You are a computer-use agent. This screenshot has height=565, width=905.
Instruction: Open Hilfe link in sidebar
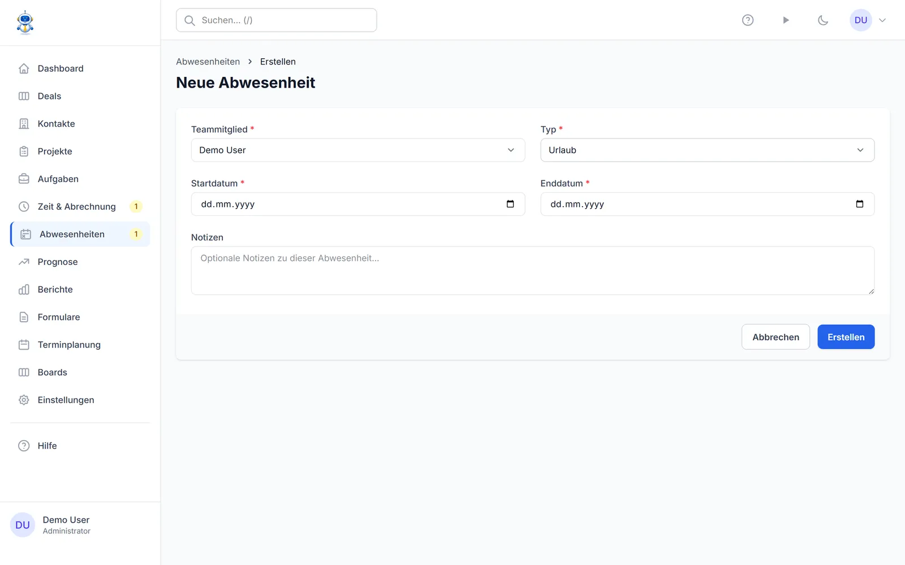(80, 446)
